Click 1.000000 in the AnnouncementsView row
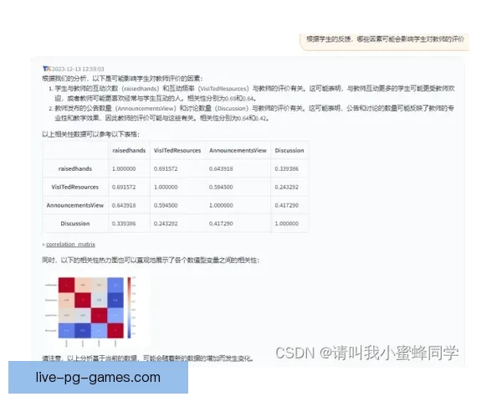 coord(221,205)
